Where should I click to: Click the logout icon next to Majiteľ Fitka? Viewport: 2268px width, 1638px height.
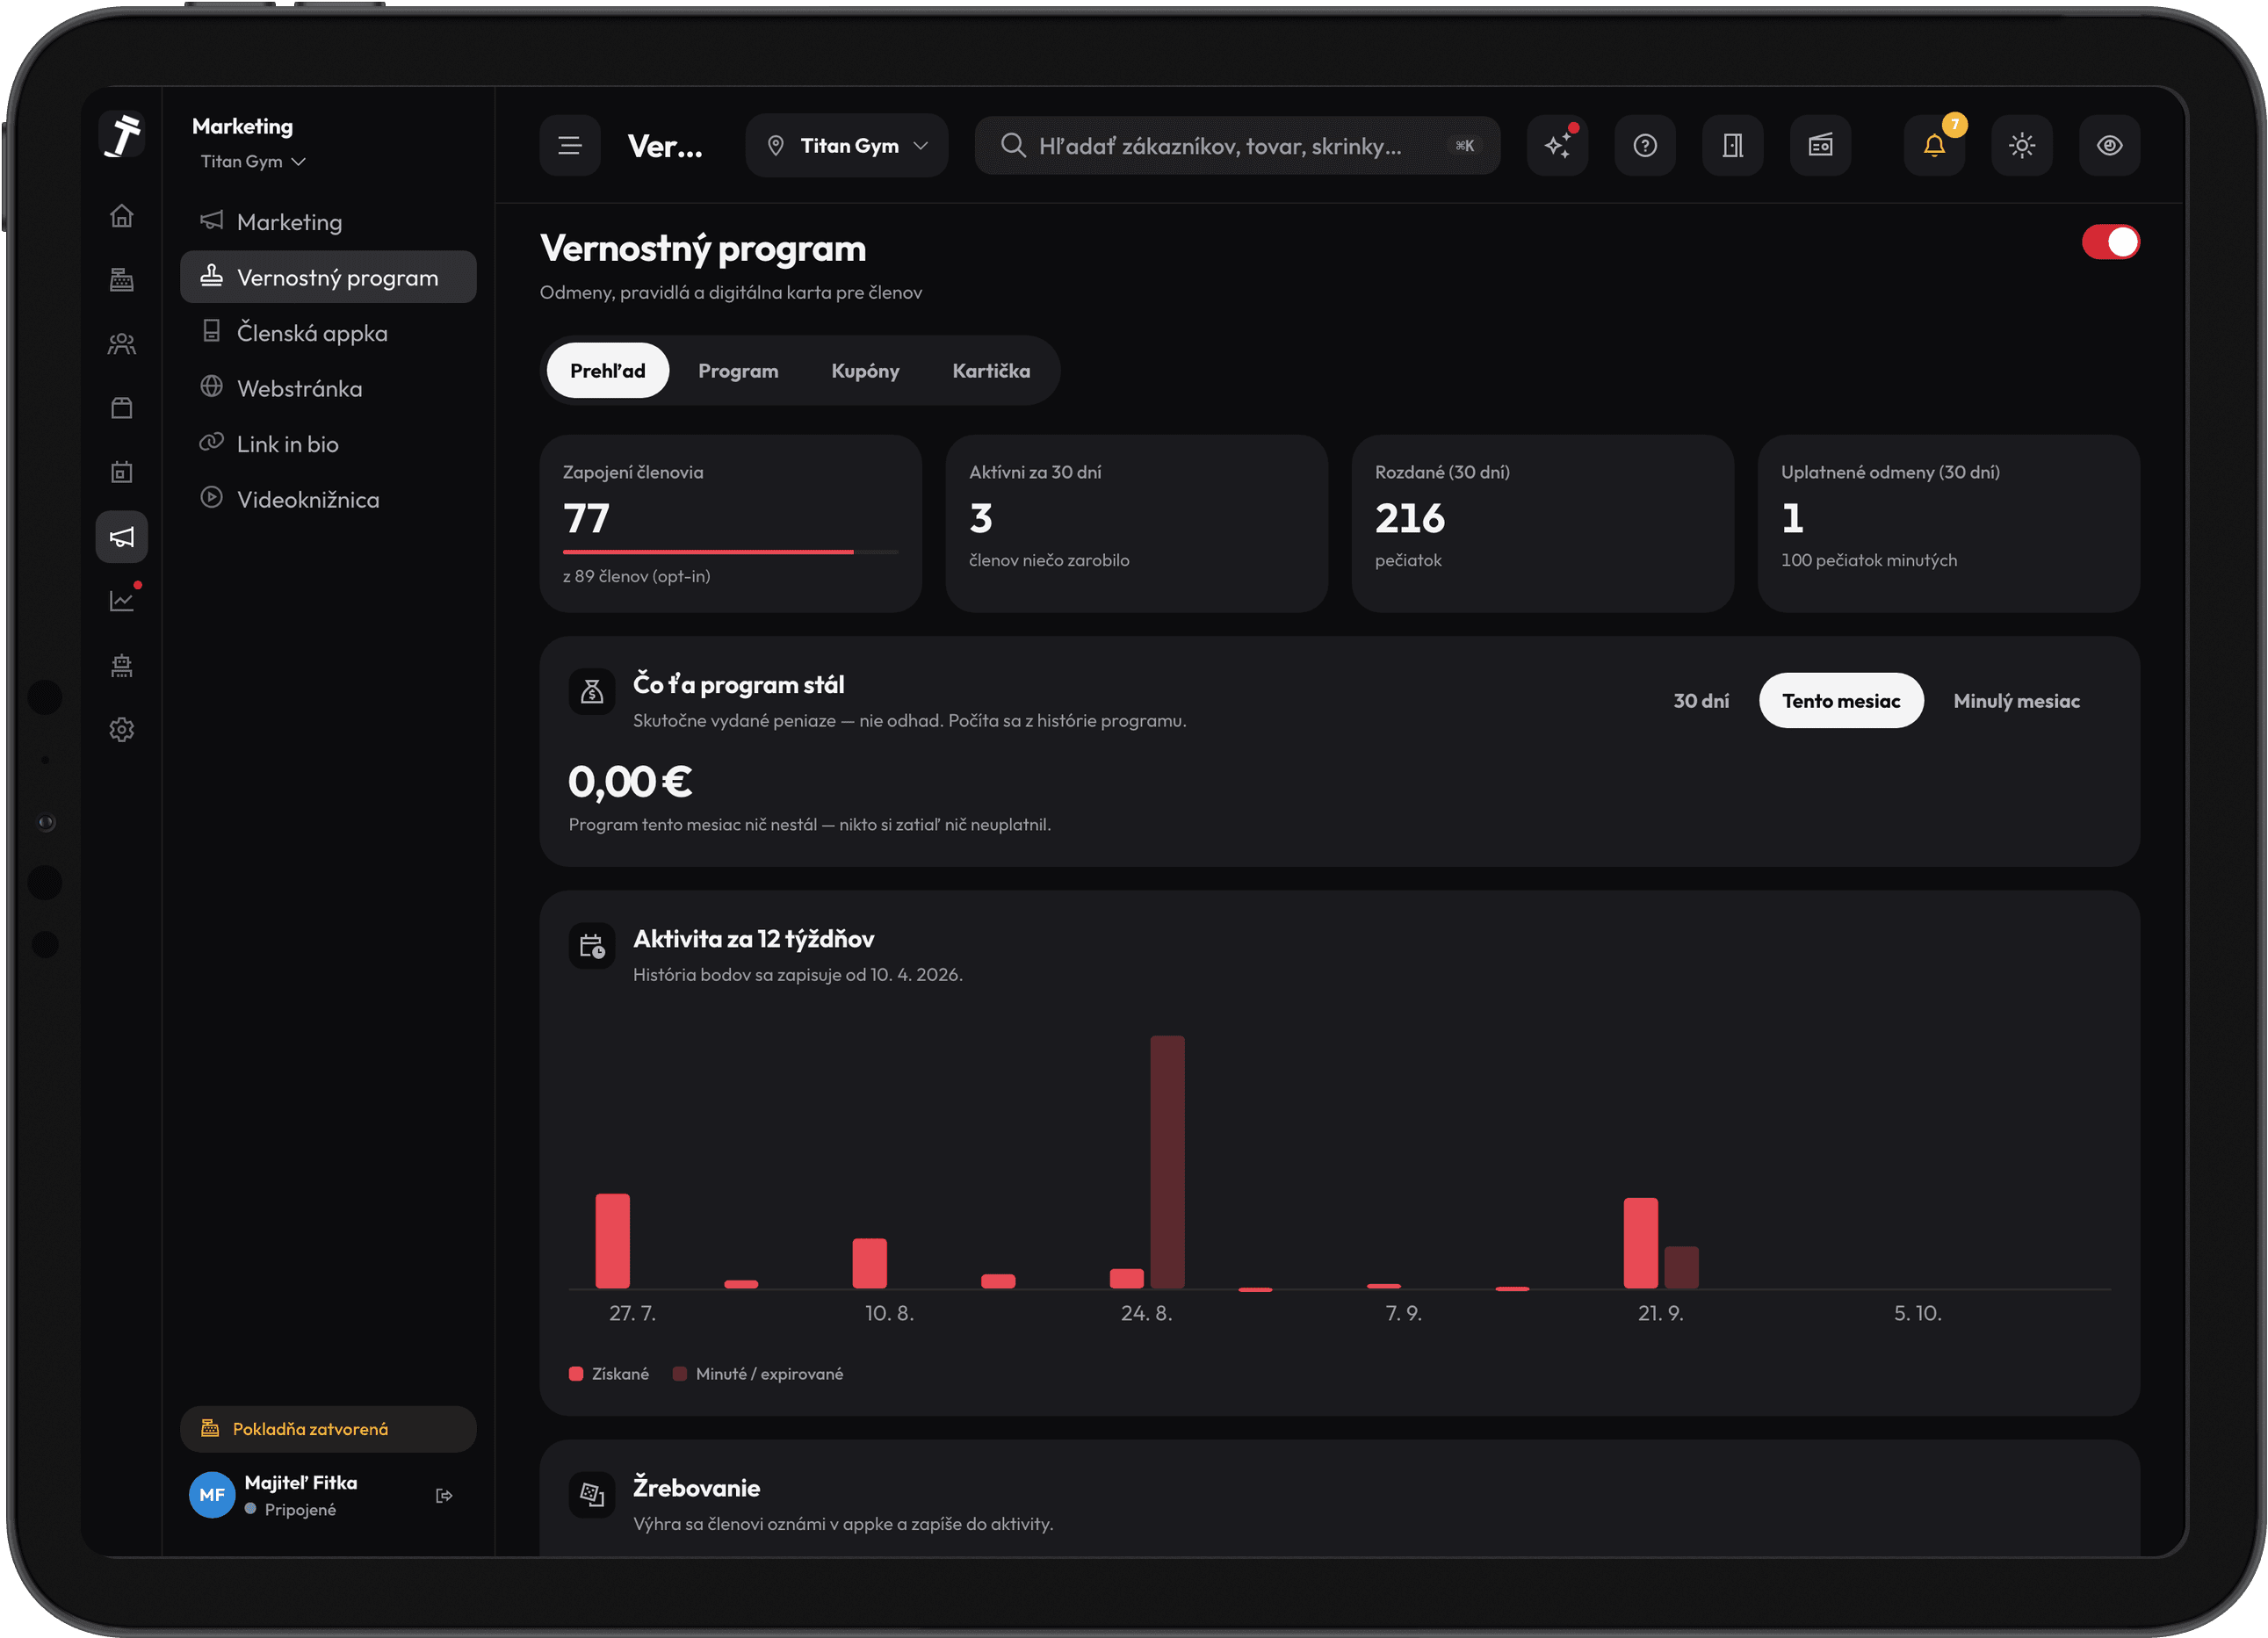click(445, 1496)
